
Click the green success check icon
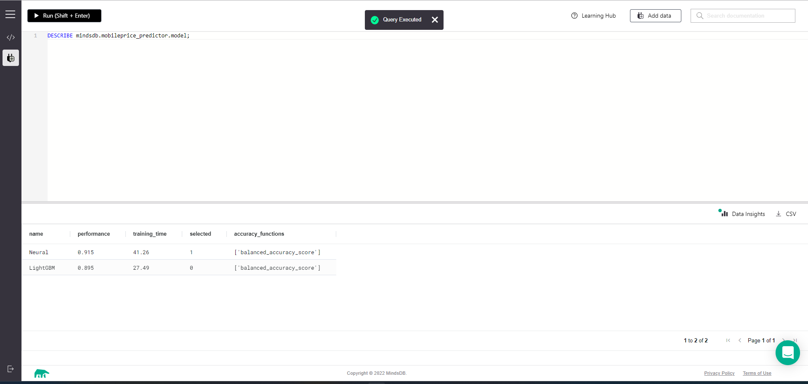click(375, 20)
